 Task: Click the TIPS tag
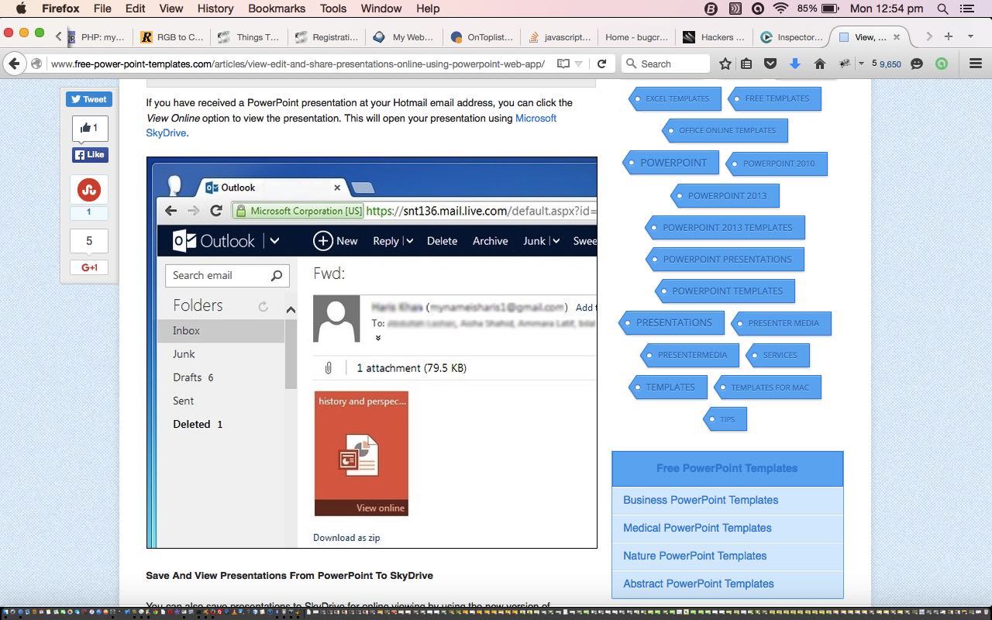click(x=726, y=419)
